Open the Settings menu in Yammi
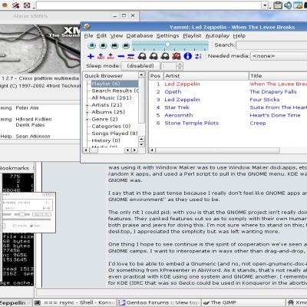The image size is (307, 307). click(x=168, y=36)
